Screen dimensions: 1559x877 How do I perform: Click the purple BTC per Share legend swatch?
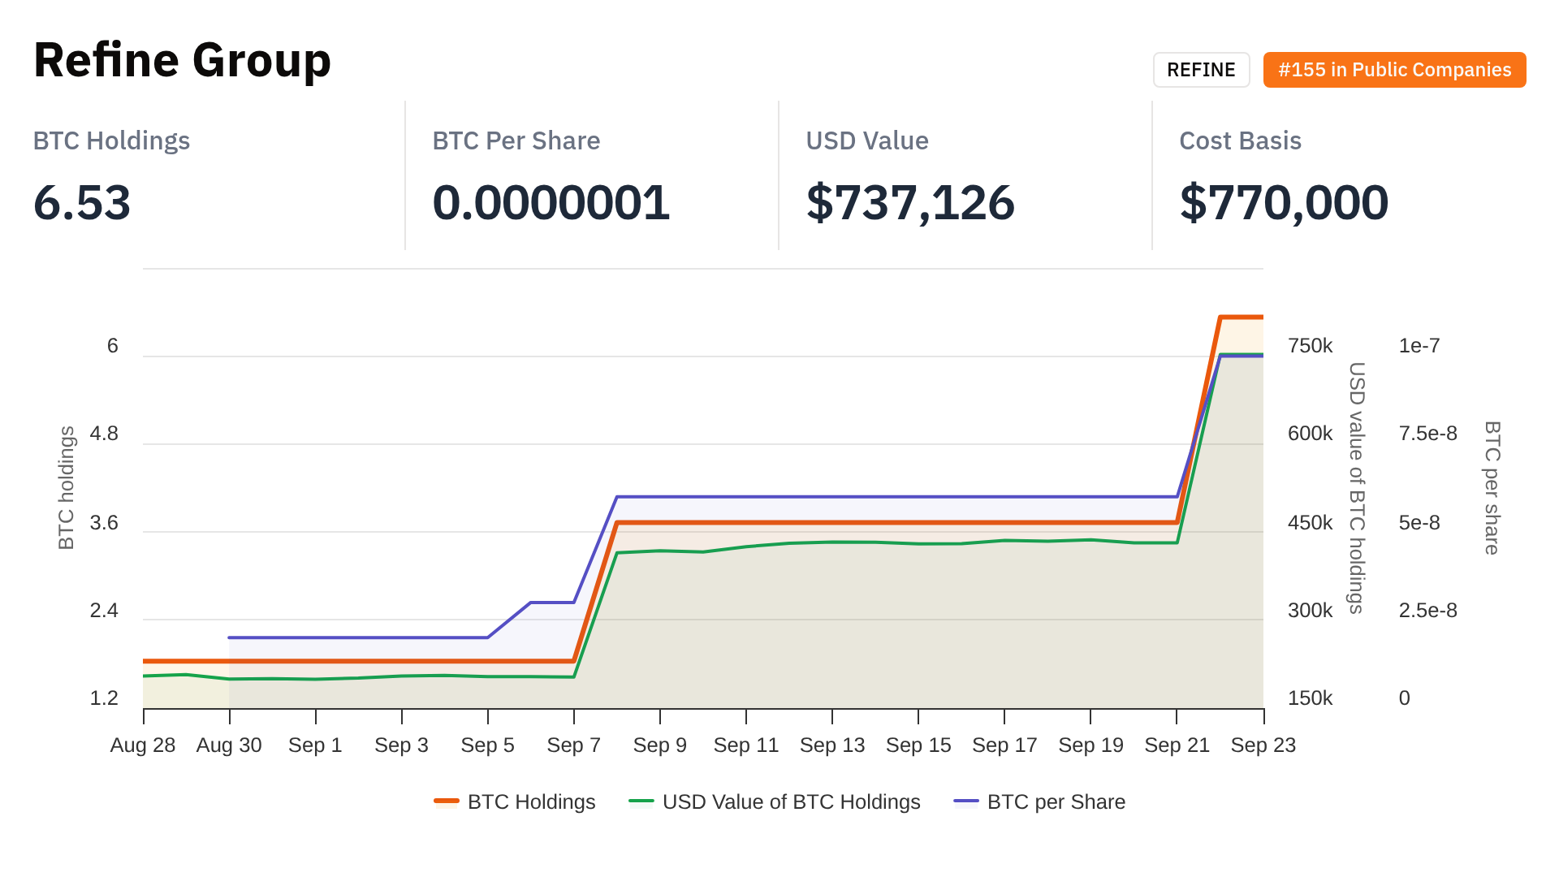(x=966, y=801)
